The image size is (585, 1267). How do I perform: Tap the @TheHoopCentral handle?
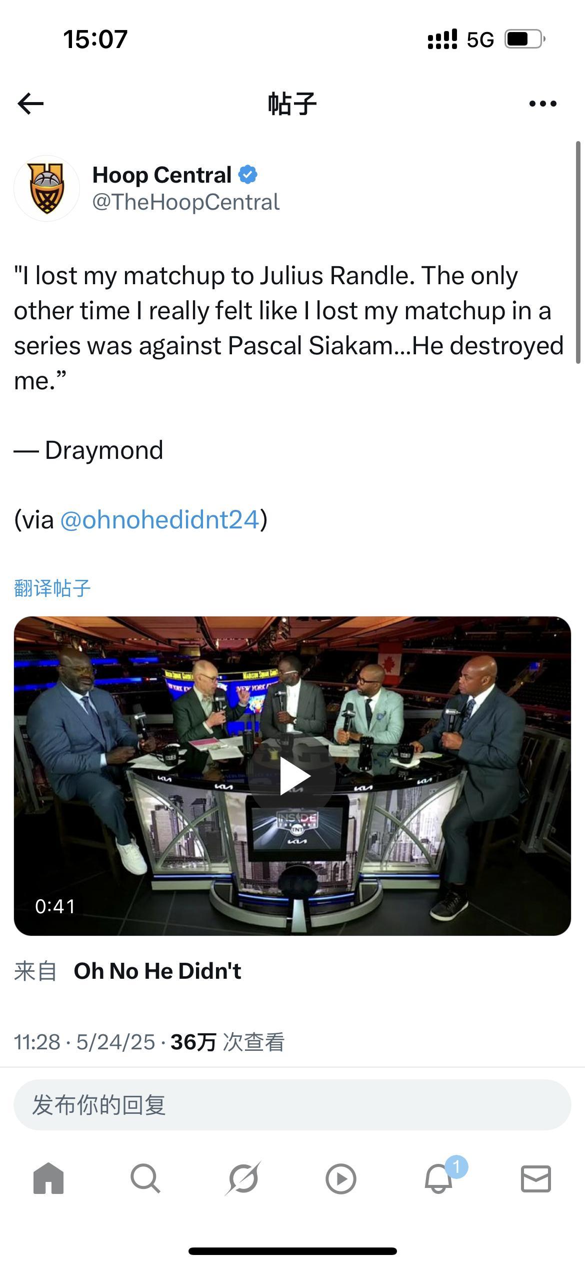[x=186, y=202]
